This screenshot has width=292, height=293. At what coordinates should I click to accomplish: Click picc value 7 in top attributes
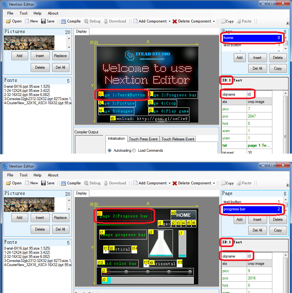click(259, 109)
